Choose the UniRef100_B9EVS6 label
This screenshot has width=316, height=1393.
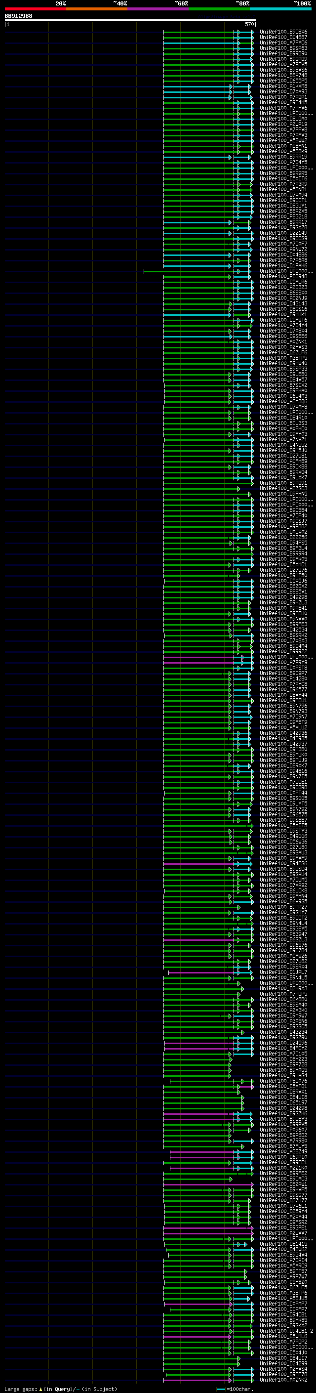(x=283, y=70)
